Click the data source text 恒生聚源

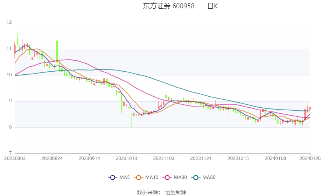pos(176,192)
